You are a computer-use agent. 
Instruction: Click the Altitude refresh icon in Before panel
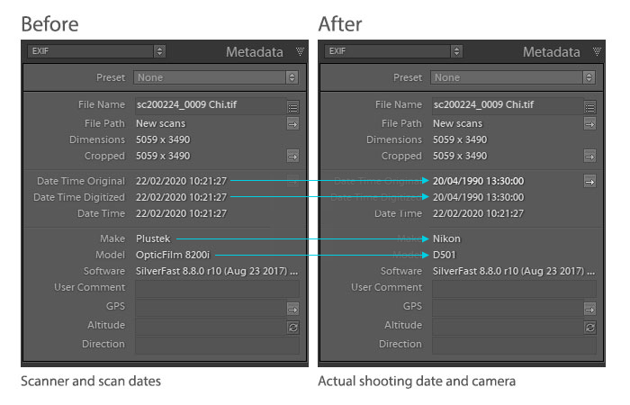coord(292,326)
